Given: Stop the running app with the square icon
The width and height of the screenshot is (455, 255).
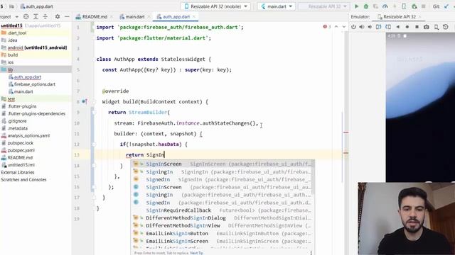Looking at the screenshot, I should (424, 6).
